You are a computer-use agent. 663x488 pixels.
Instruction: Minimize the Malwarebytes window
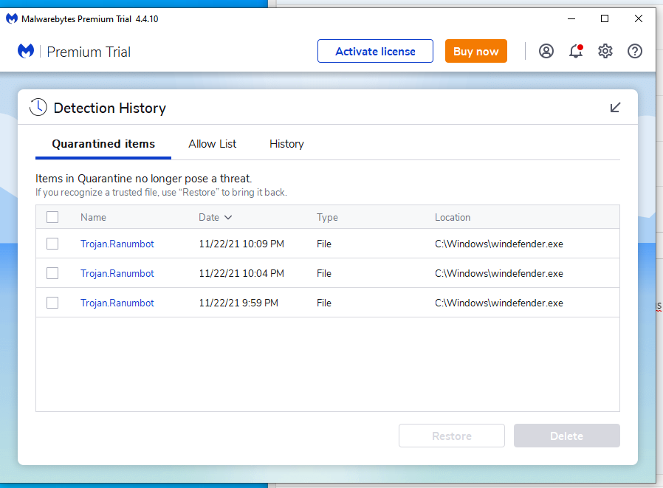click(571, 18)
